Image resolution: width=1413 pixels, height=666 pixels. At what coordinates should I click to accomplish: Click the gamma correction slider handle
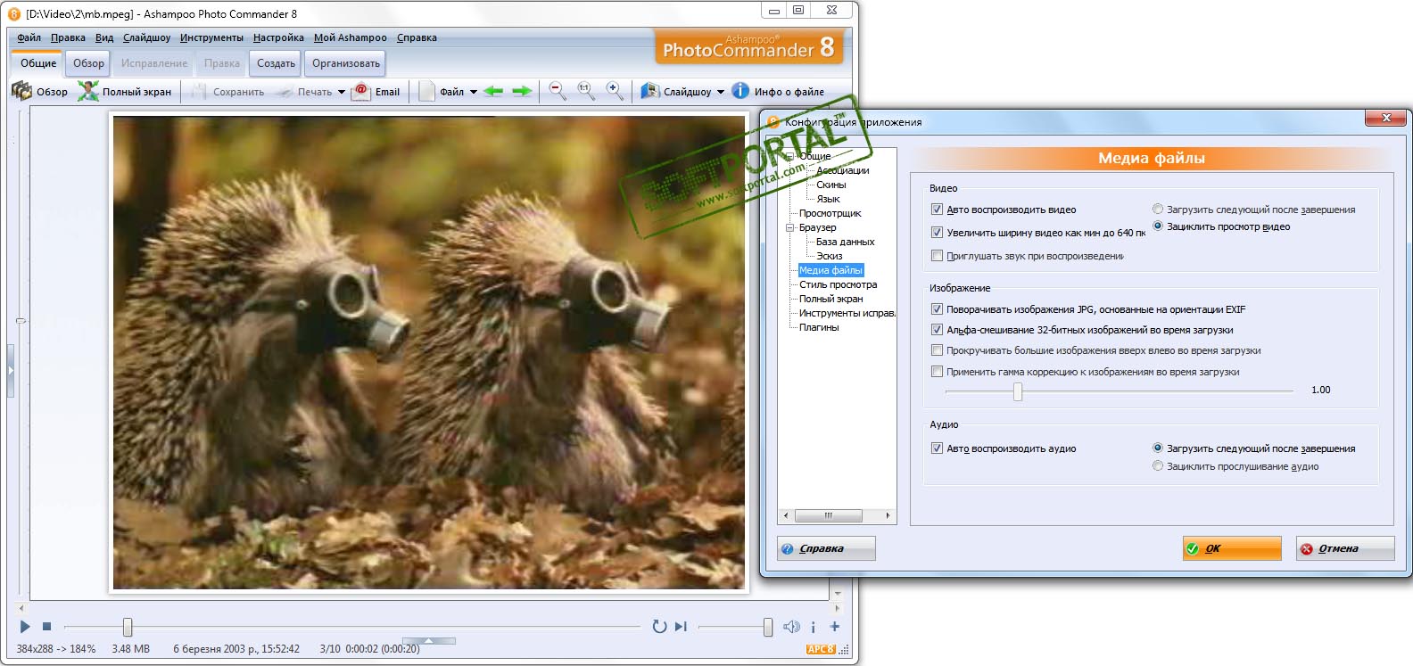coord(1018,391)
